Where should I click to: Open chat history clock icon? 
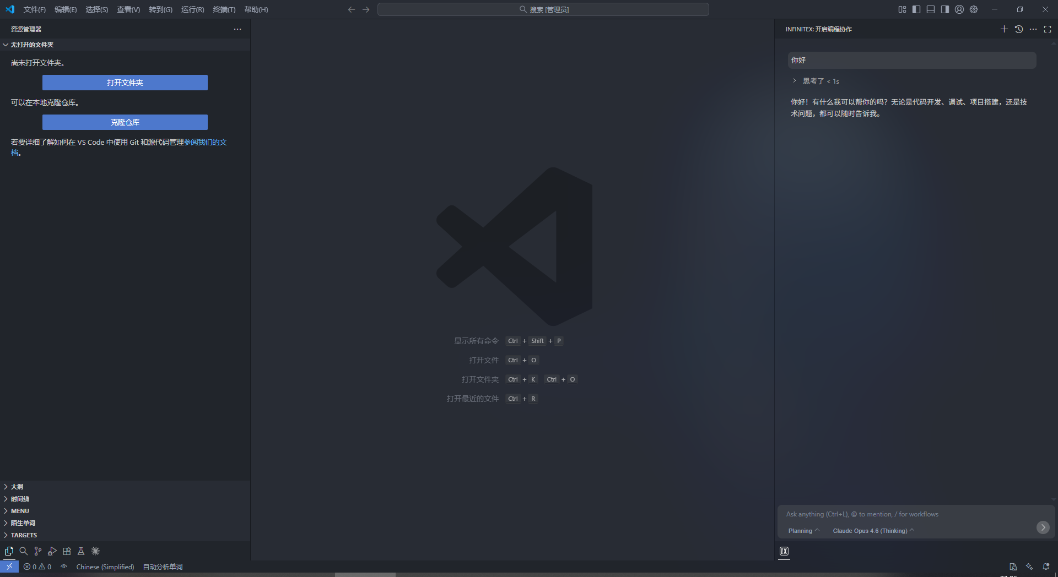pyautogui.click(x=1018, y=29)
